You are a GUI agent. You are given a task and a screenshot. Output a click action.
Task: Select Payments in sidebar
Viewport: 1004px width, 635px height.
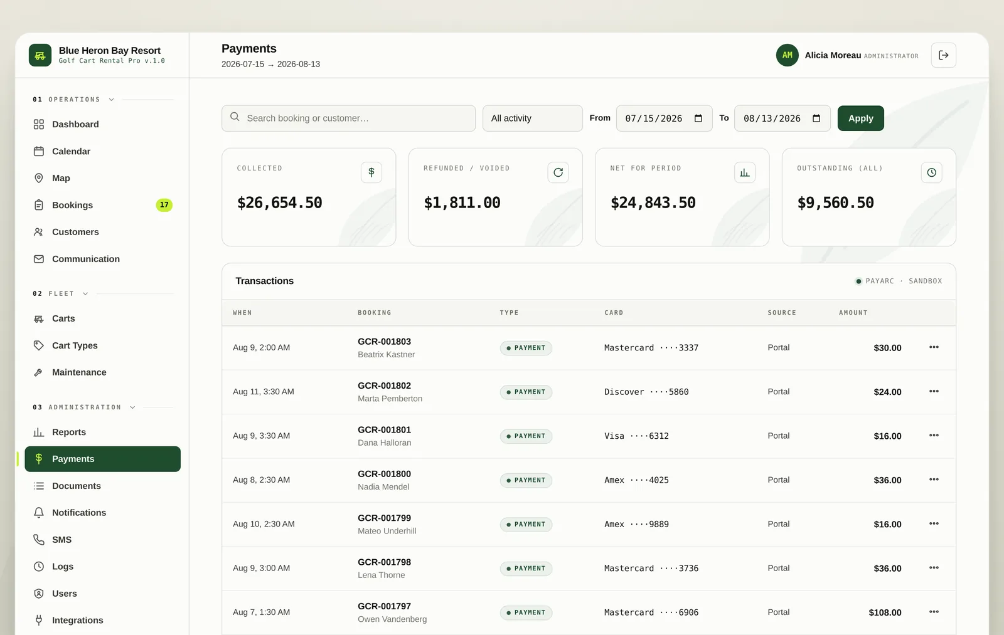click(102, 459)
